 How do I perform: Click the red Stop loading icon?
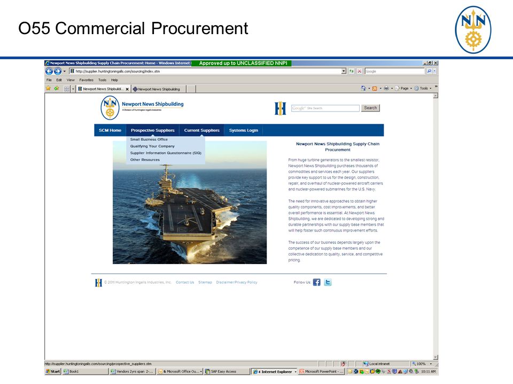[360, 71]
